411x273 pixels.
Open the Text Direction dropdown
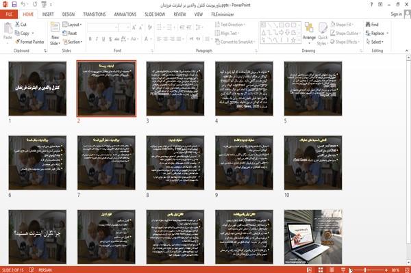click(x=230, y=25)
